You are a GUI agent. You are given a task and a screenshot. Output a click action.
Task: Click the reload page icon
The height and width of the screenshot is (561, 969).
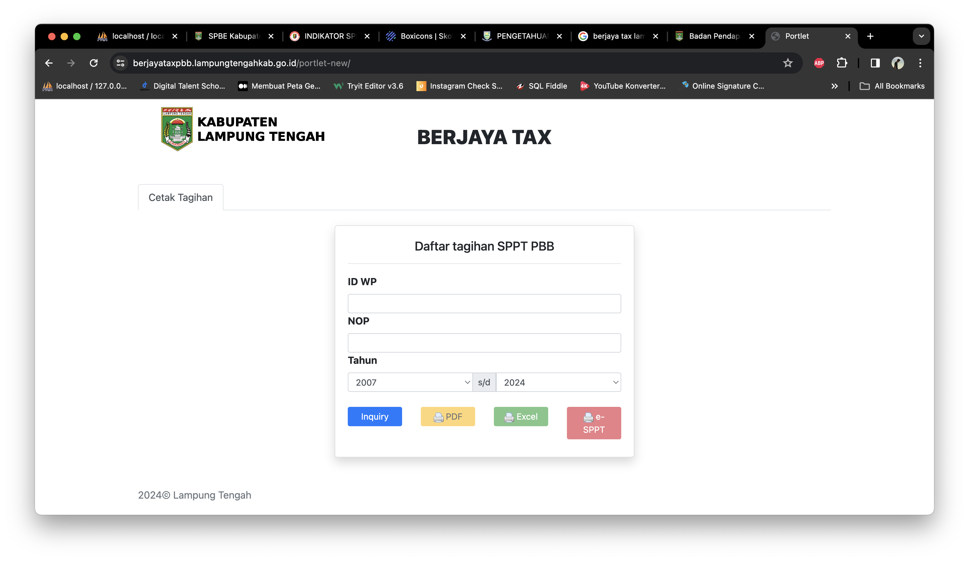(93, 63)
